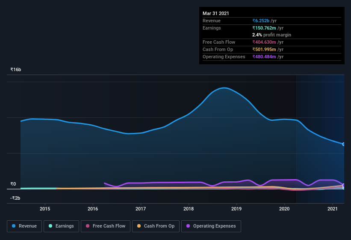Click the Cash From Op label in tooltip

tap(218, 49)
